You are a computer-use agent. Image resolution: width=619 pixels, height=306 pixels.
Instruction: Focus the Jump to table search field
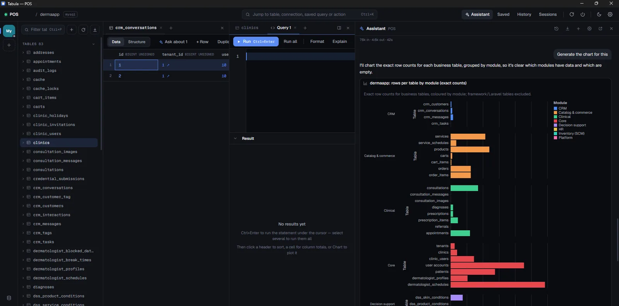pyautogui.click(x=309, y=14)
